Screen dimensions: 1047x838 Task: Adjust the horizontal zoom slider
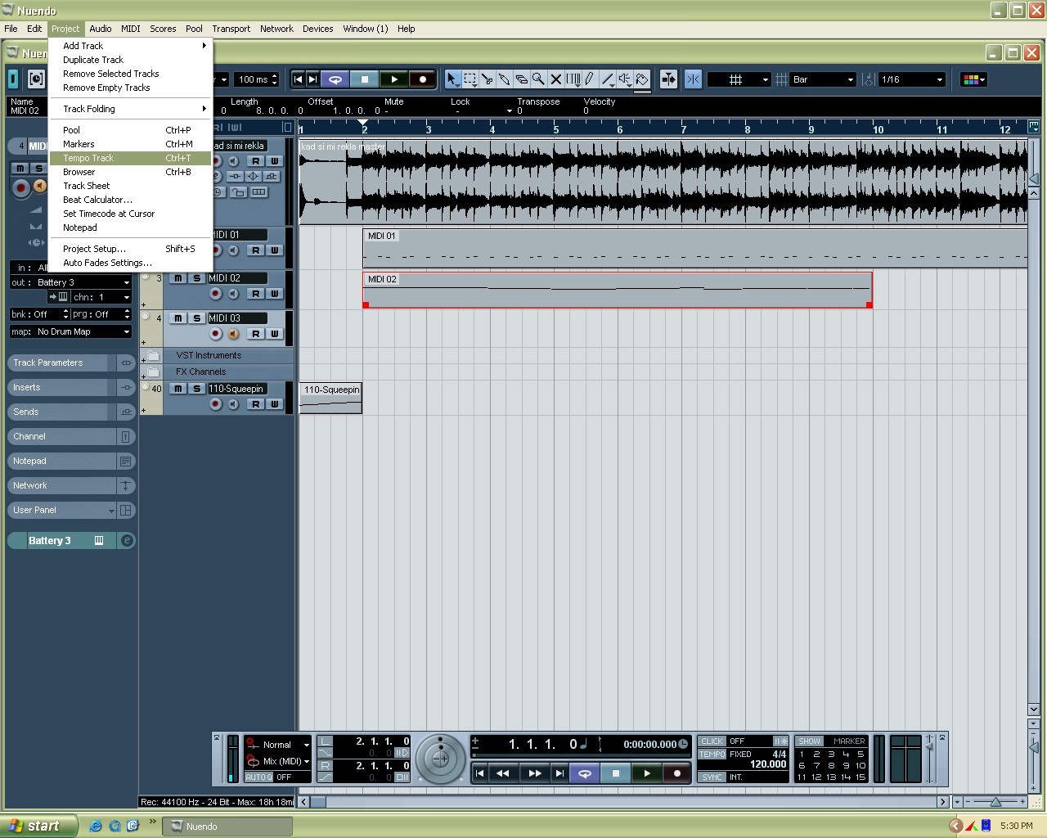(x=995, y=802)
